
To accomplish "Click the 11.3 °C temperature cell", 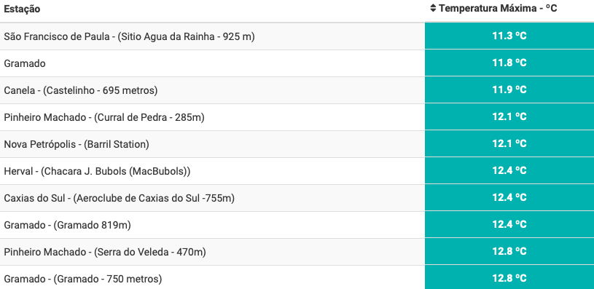I will pyautogui.click(x=509, y=36).
